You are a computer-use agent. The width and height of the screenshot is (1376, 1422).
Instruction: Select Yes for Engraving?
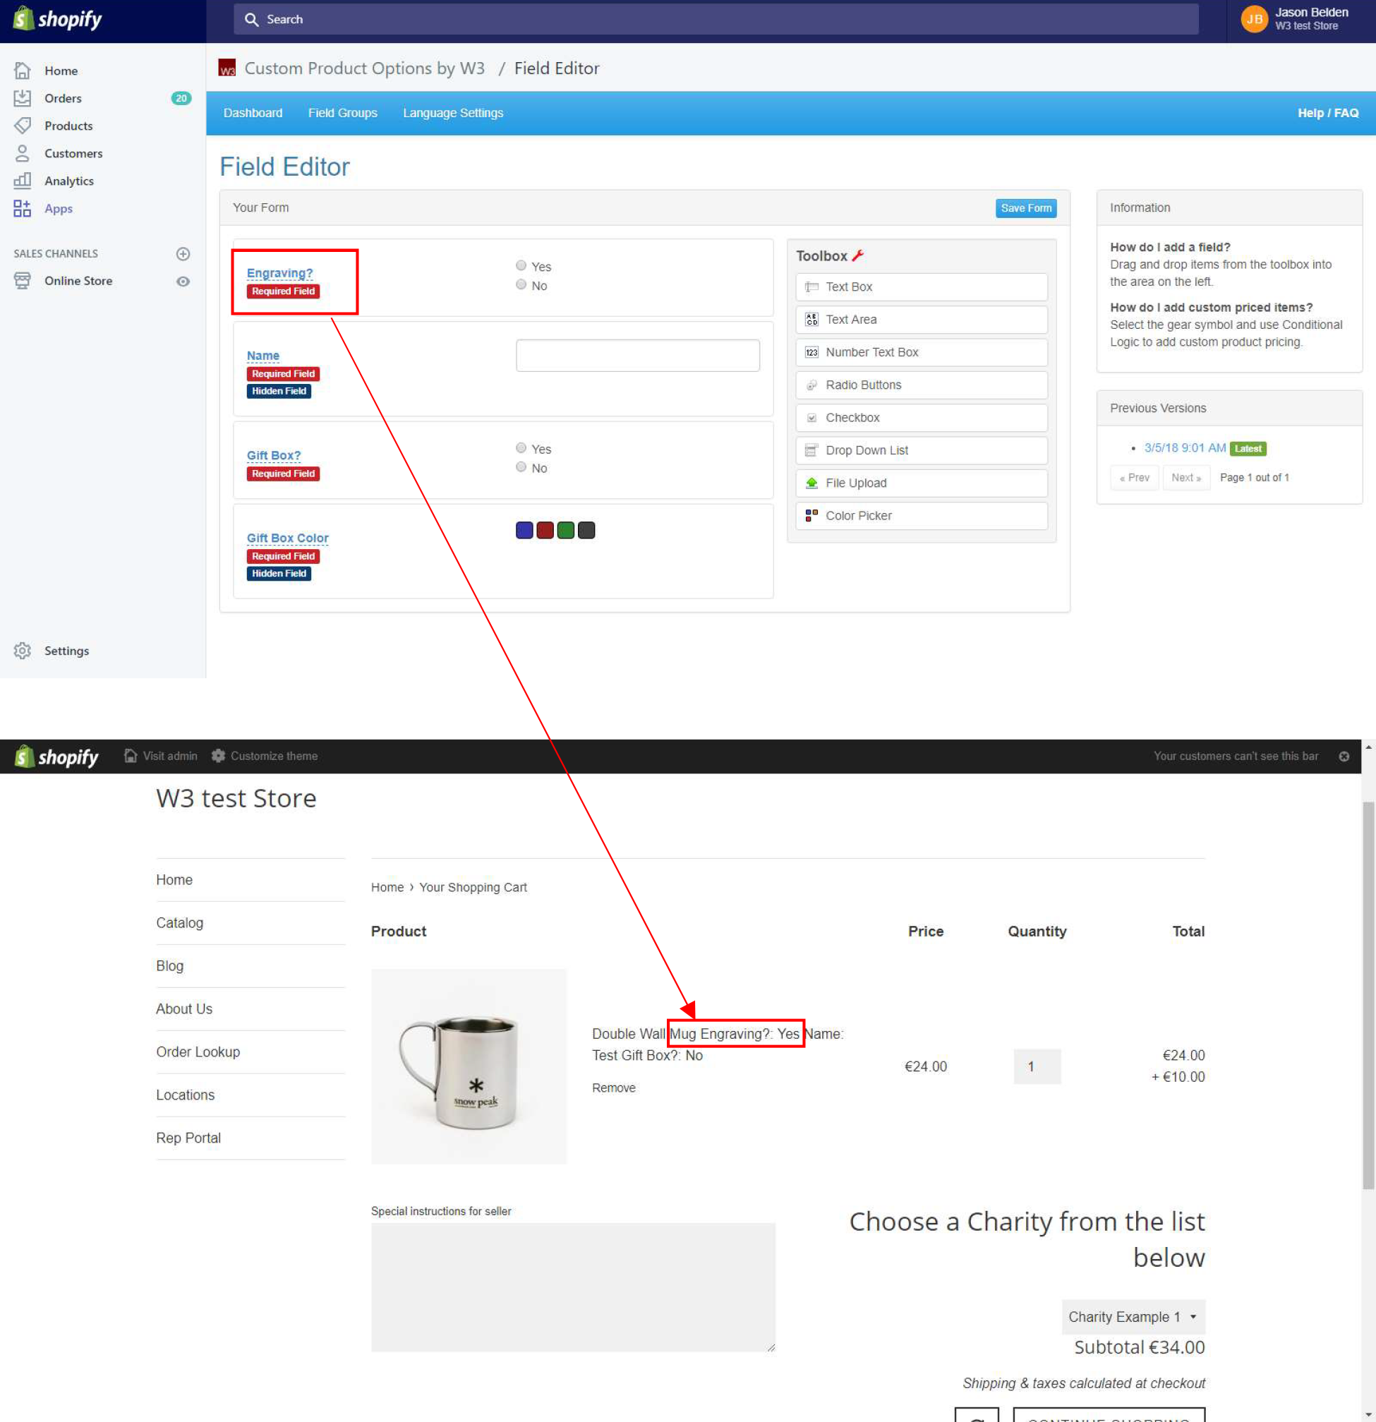[x=521, y=265]
